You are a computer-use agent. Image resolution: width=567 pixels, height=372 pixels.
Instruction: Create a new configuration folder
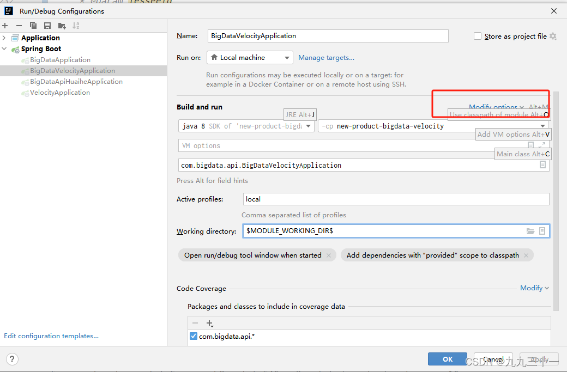pyautogui.click(x=62, y=26)
